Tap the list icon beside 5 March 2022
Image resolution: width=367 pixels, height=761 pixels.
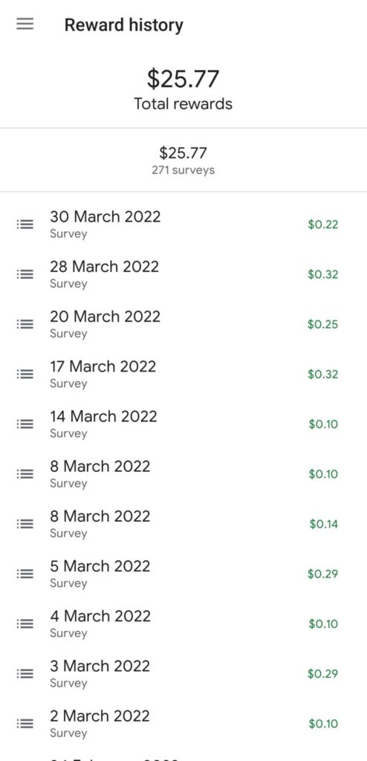25,574
